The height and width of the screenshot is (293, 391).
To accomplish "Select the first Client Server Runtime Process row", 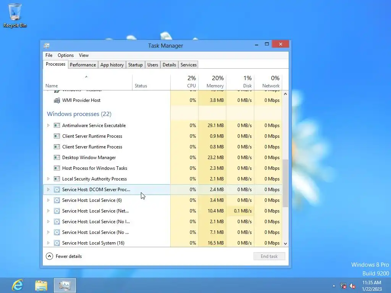I will coord(163,136).
